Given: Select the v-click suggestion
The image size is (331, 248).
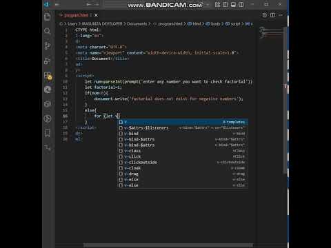Looking at the screenshot, I should tap(183, 156).
